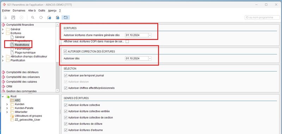The width and height of the screenshot is (282, 134).
Task: Select Plage numérique tree entry
Action: [25, 52]
